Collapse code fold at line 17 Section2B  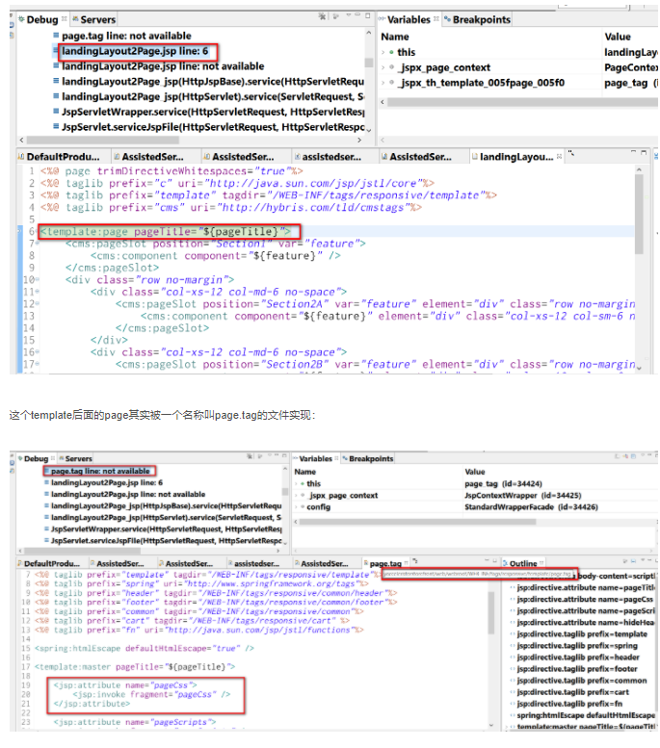[38, 365]
